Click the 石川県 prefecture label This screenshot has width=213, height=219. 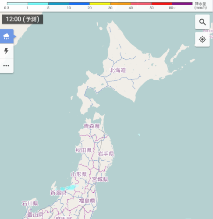30,203
